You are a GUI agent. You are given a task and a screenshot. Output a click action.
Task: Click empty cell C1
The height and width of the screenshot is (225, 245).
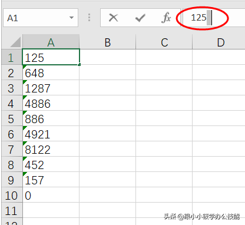pyautogui.click(x=164, y=57)
